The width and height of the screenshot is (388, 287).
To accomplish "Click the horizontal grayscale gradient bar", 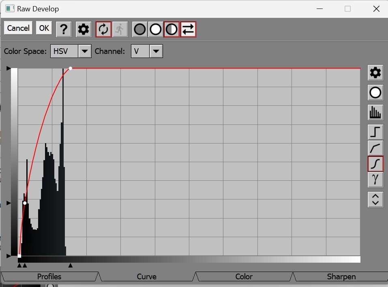I will point(189,259).
